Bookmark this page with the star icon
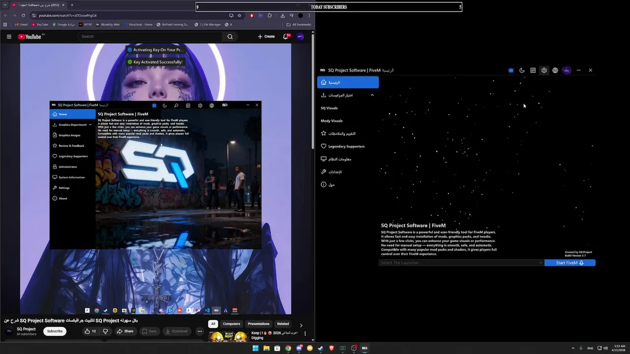The image size is (630, 354). (240, 15)
